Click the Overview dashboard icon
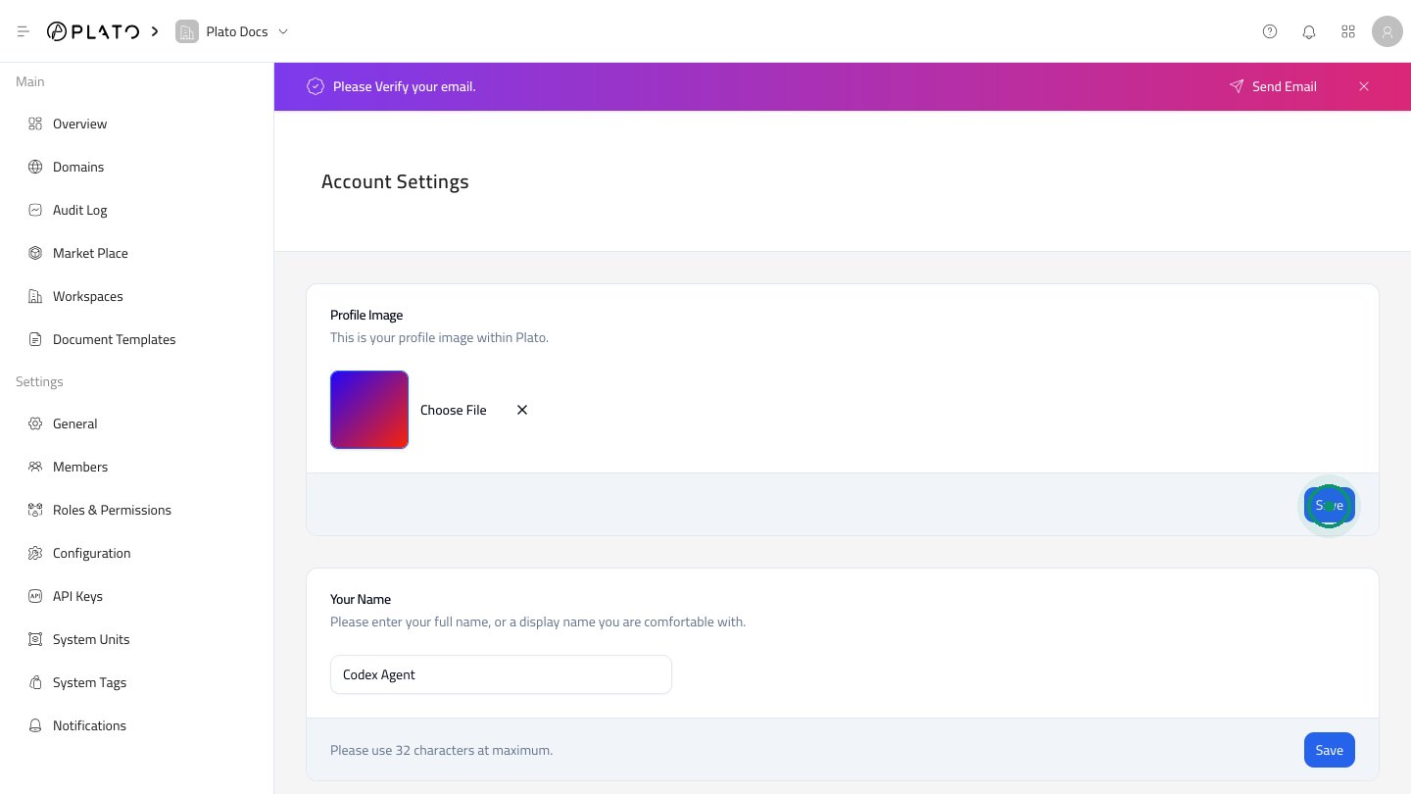 [35, 124]
